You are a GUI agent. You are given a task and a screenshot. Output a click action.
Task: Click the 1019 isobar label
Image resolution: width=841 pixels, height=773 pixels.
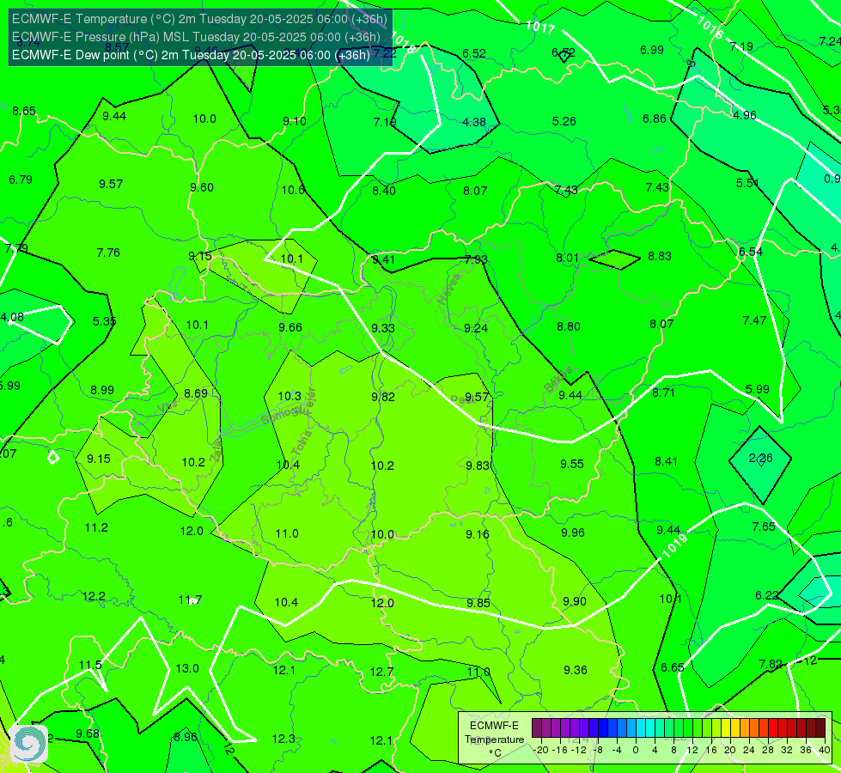click(x=674, y=546)
